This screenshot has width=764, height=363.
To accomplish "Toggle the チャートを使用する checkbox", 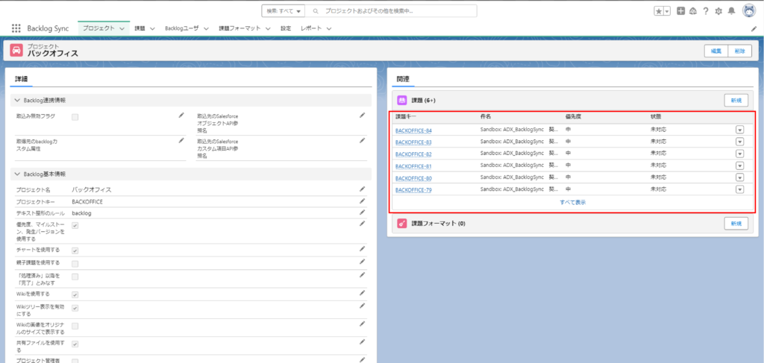I will pos(75,250).
